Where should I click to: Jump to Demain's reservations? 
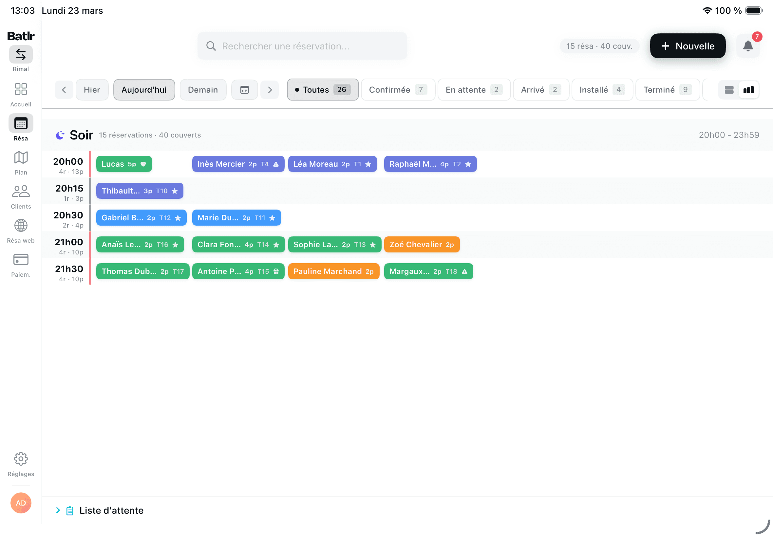203,90
